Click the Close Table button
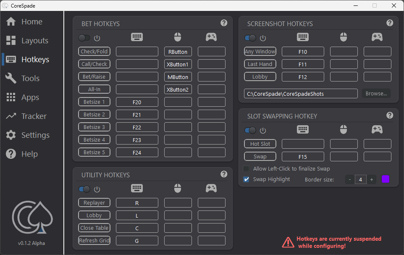The image size is (404, 255). [94, 228]
